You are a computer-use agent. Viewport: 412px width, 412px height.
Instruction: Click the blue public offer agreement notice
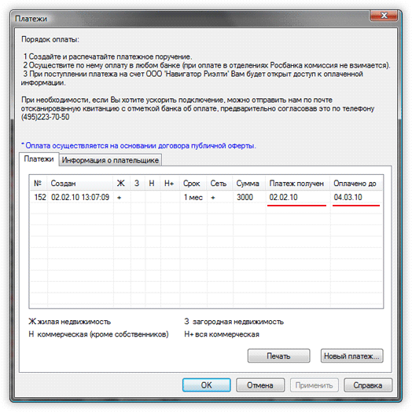[x=138, y=145]
